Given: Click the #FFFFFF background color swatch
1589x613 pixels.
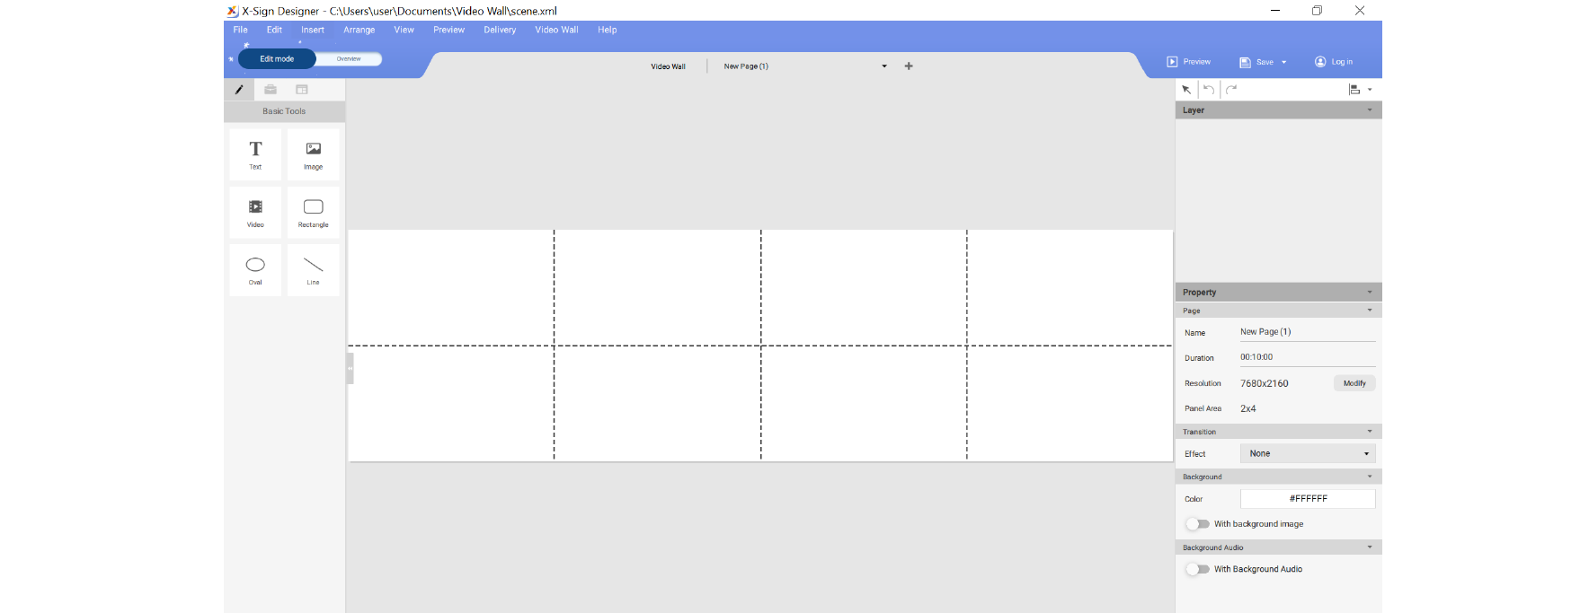Looking at the screenshot, I should coord(1308,499).
